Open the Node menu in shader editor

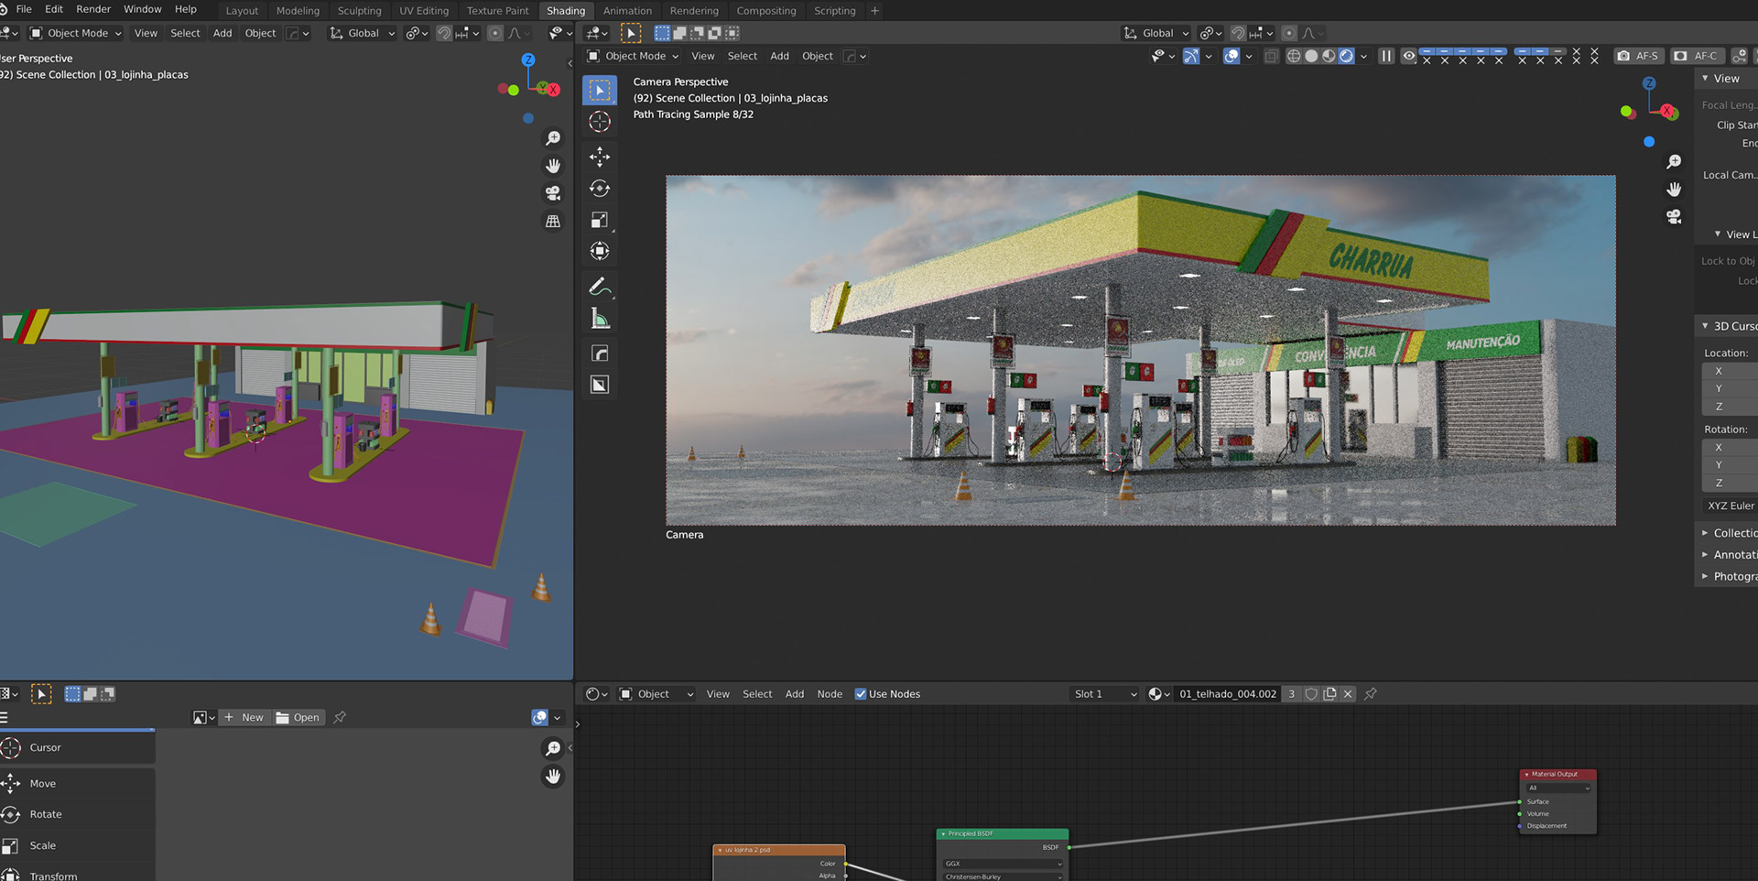[830, 694]
